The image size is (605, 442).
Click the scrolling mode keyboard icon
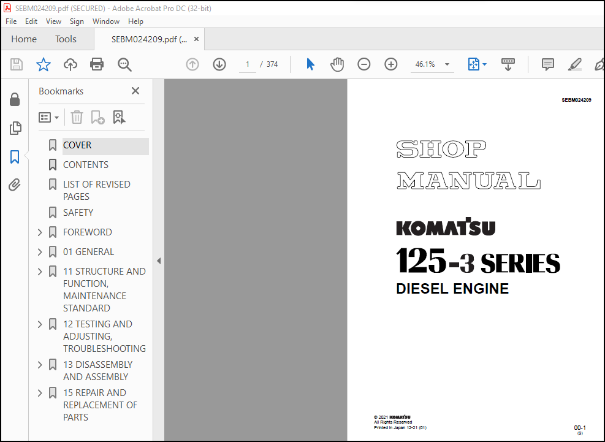[x=508, y=64]
